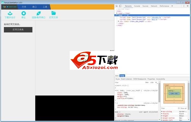191x122 pixels.
Task: Select the body breadcrumb
Action: (122, 76)
